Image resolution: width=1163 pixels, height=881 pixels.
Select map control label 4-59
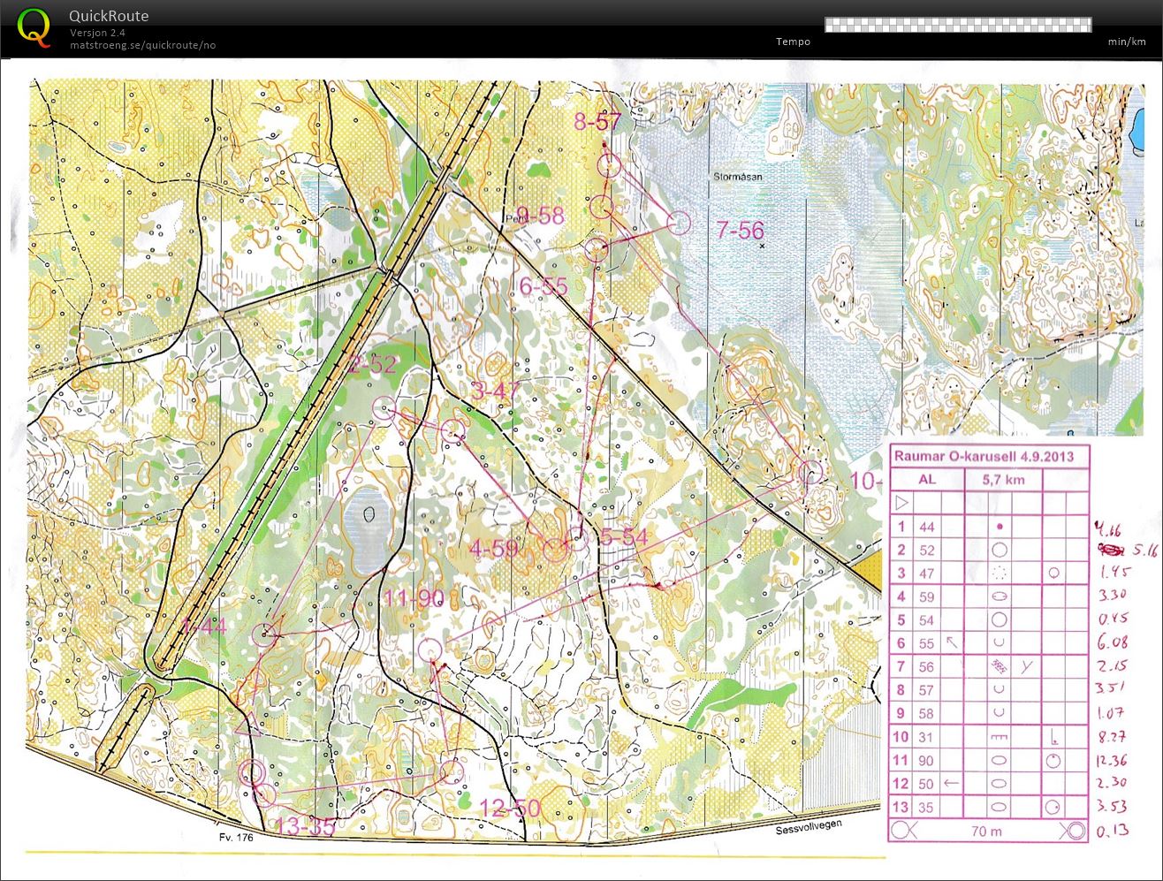494,549
